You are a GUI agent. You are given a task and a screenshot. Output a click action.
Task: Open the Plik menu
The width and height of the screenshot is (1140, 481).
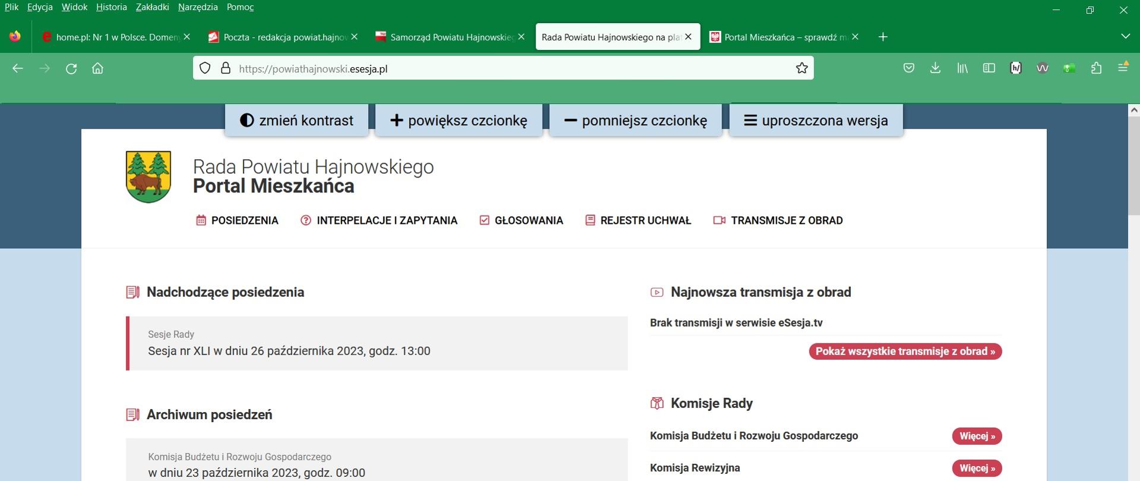tap(11, 7)
